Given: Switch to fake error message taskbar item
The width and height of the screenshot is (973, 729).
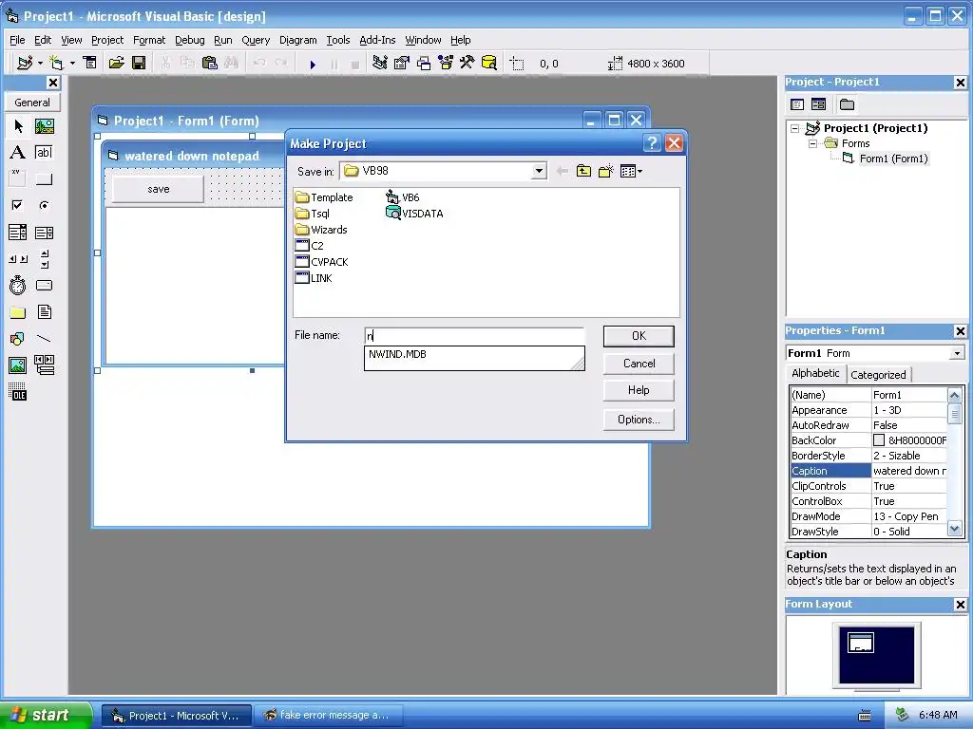Looking at the screenshot, I should (328, 716).
